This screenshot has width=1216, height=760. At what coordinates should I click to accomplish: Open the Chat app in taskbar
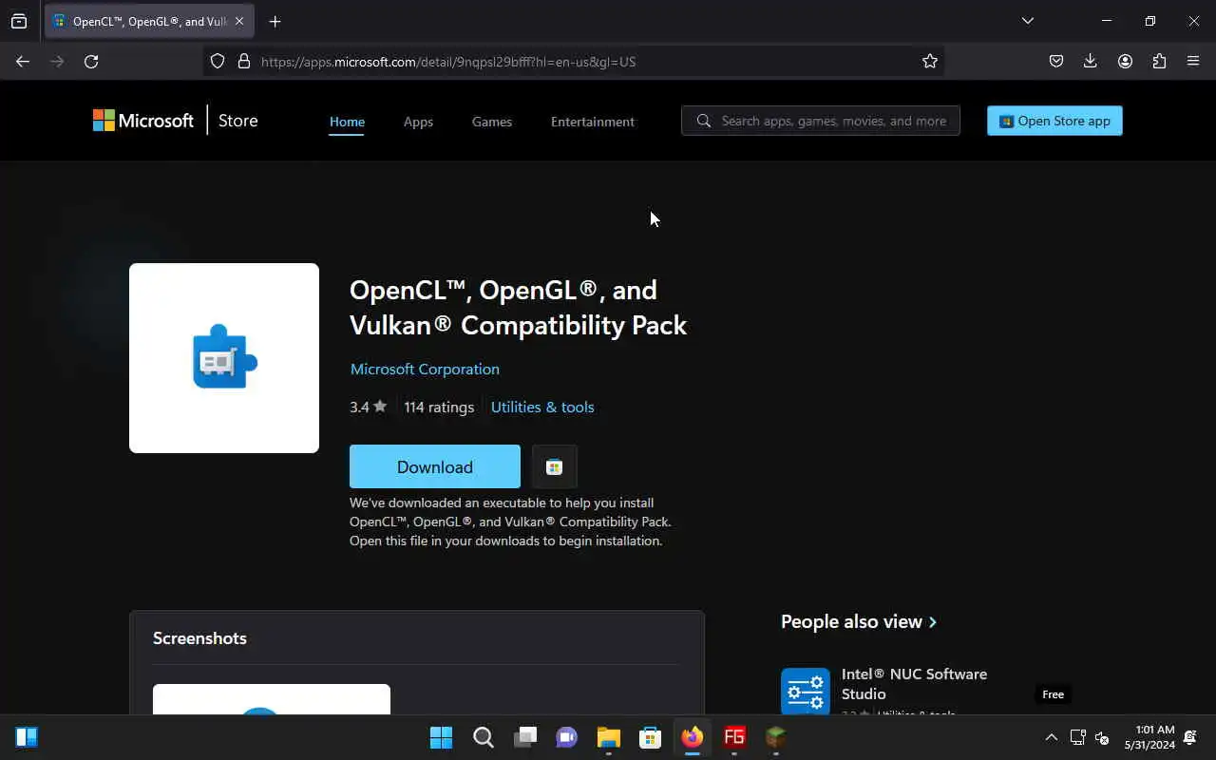click(x=566, y=737)
